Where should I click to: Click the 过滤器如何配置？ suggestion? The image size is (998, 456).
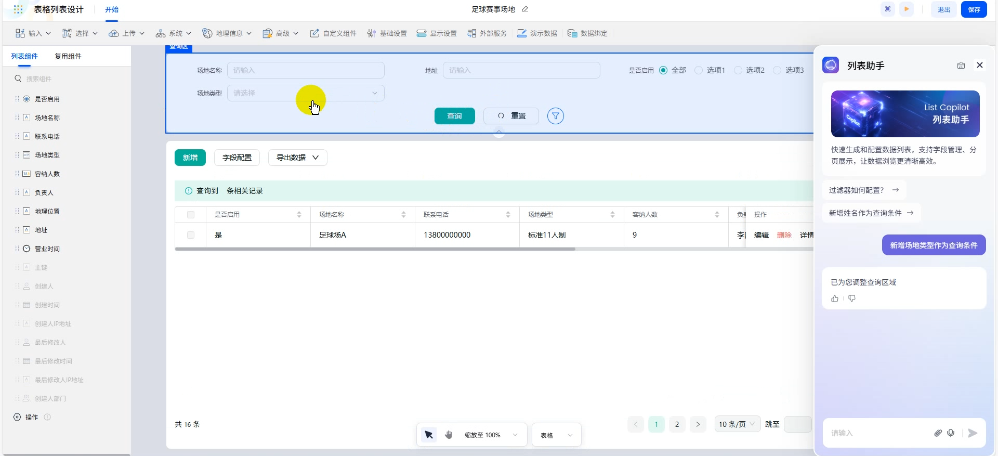(x=864, y=190)
